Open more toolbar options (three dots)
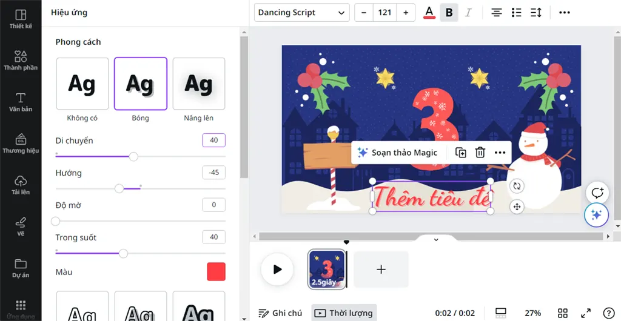 565,13
